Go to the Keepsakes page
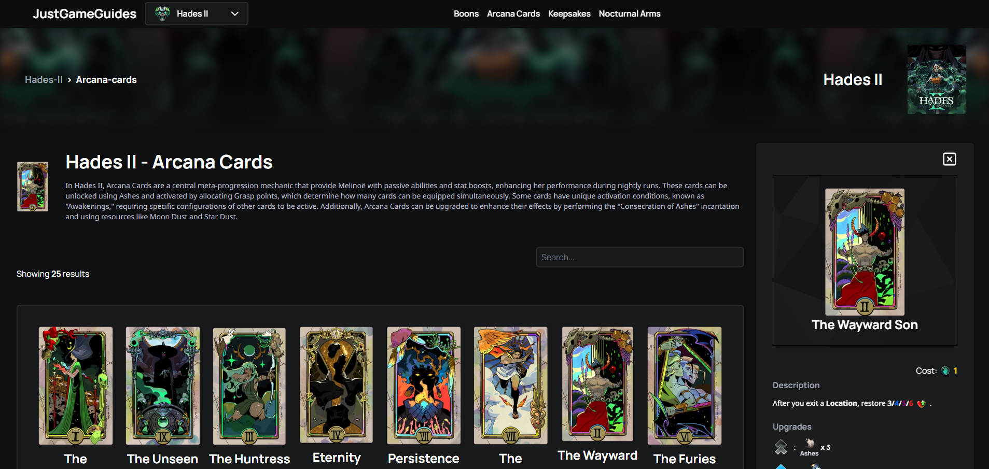Image resolution: width=989 pixels, height=469 pixels. pos(569,14)
